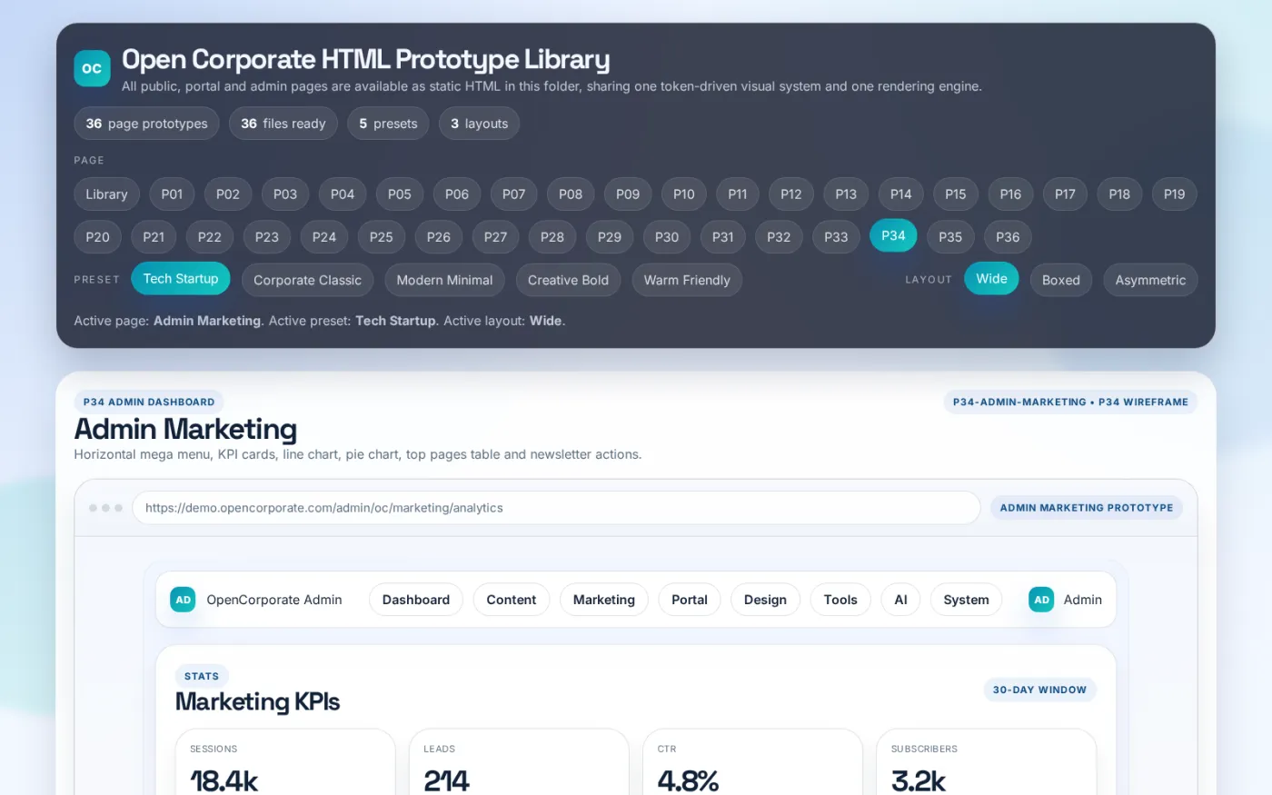Click the AD avatar next to Admin

click(1041, 600)
